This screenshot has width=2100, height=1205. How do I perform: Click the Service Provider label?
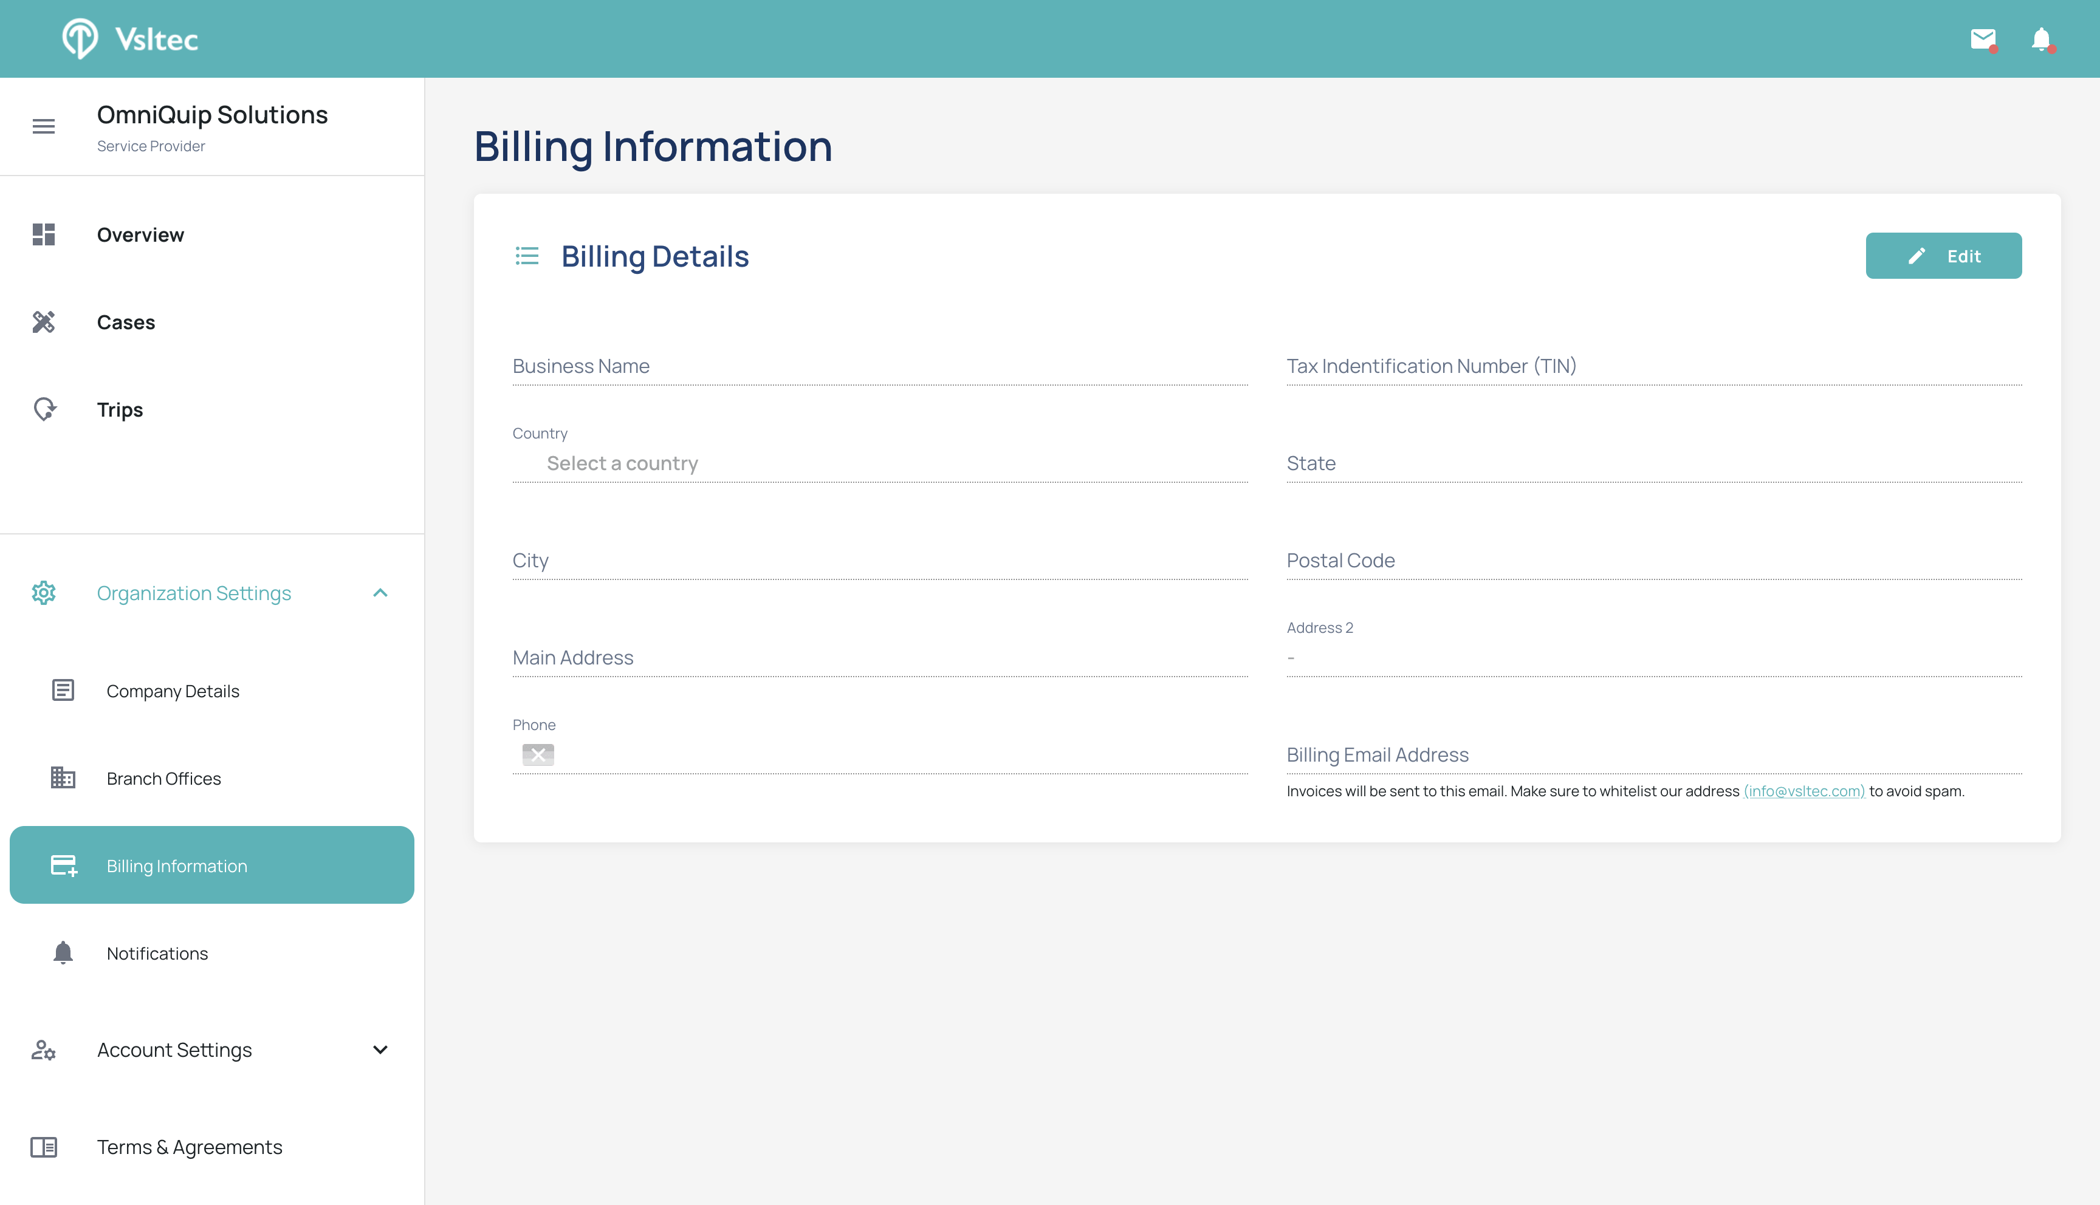(x=151, y=146)
